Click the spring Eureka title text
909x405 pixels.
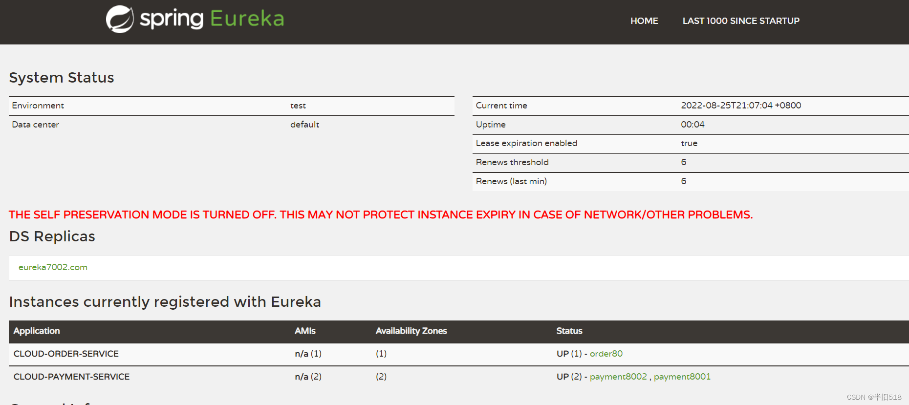(212, 19)
